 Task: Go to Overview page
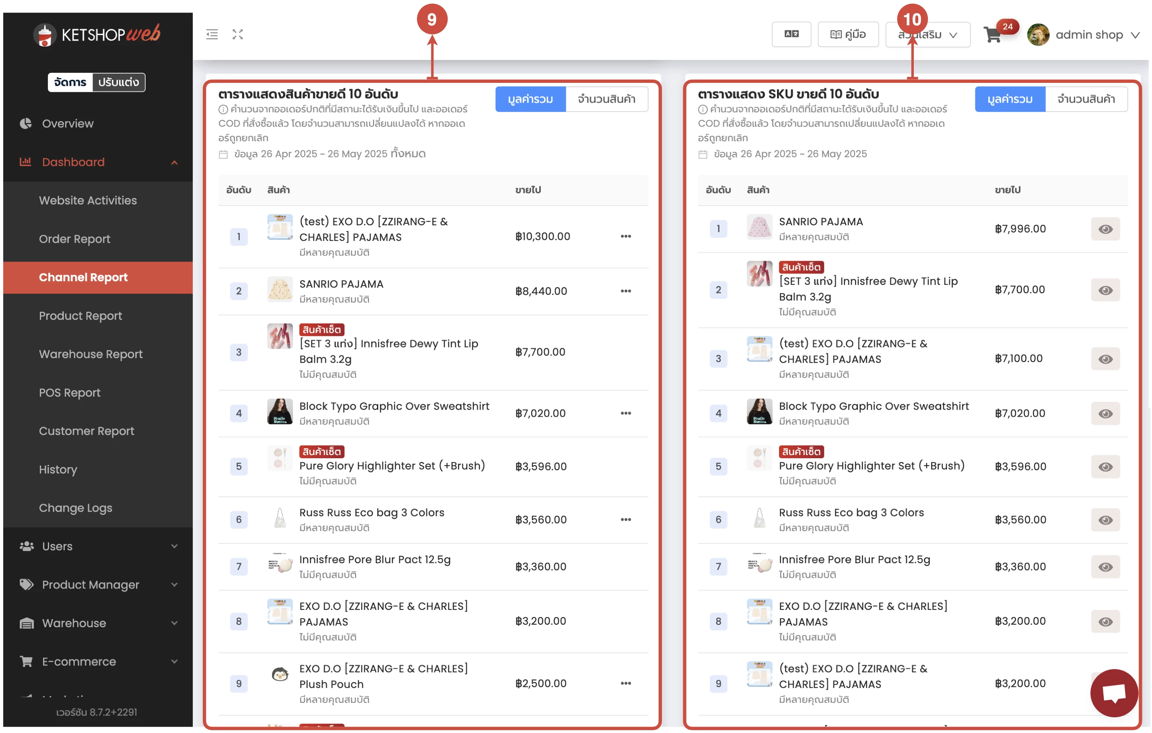98,124
